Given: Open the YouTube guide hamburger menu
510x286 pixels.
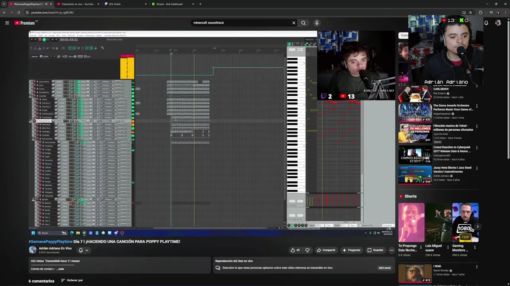Looking at the screenshot, I should 7,23.
